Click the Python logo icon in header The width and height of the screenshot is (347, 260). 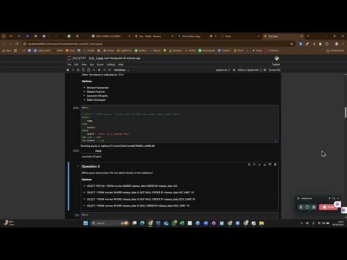point(277,58)
